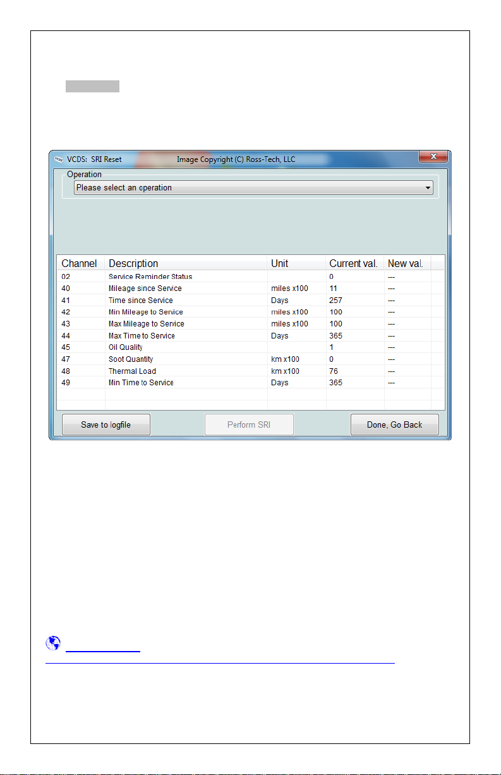Click the Thermal Load unit km x100
The width and height of the screenshot is (501, 775).
click(285, 371)
